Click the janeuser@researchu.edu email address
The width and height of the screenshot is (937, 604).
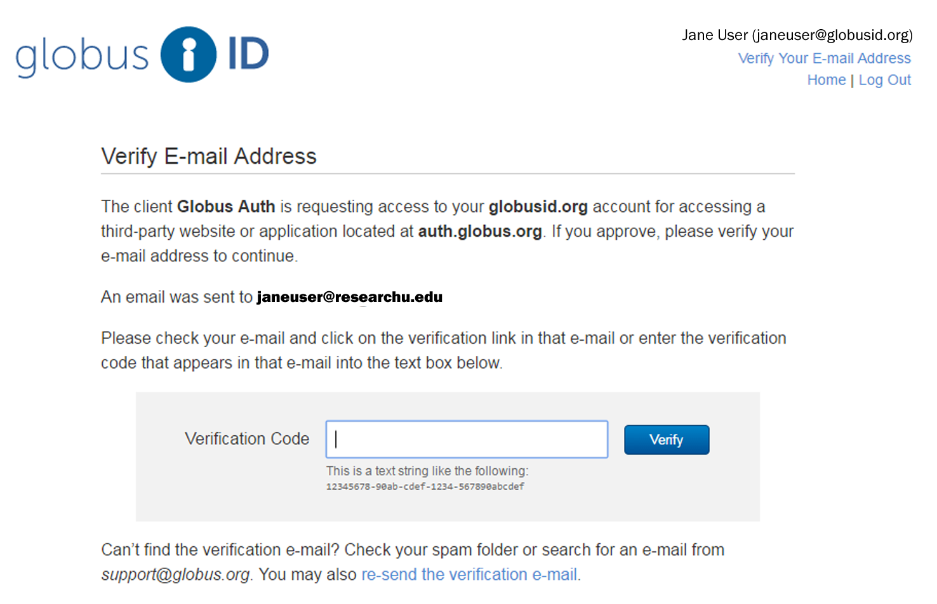(349, 297)
